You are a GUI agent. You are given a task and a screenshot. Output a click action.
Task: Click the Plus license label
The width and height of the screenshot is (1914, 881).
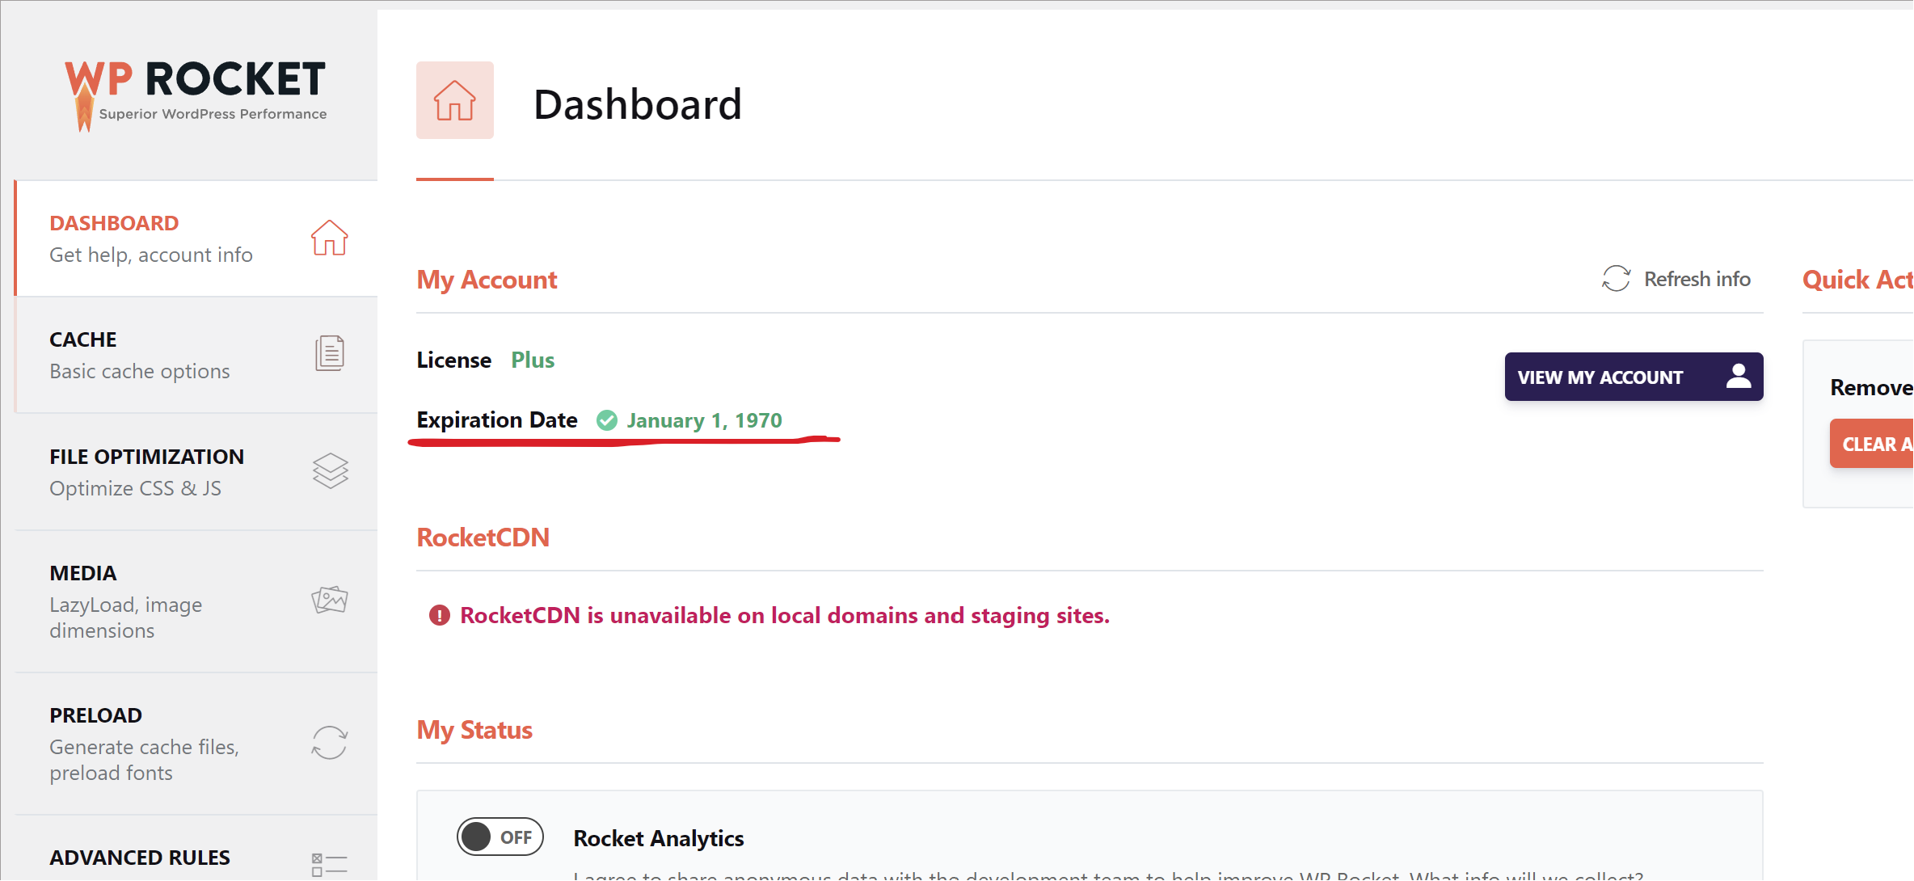533,360
